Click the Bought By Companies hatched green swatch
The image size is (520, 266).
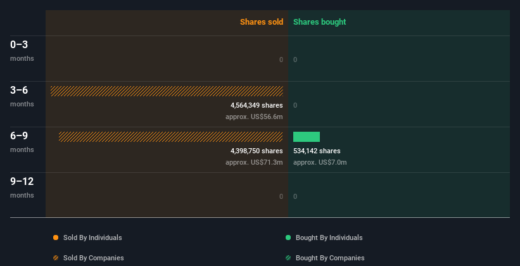pyautogui.click(x=288, y=258)
